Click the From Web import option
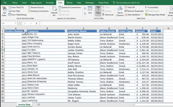Screen dimensions: 173x107 point(14,11)
